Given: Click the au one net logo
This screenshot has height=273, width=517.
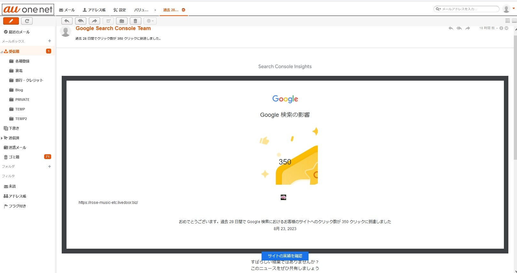Looking at the screenshot, I should tap(28, 10).
